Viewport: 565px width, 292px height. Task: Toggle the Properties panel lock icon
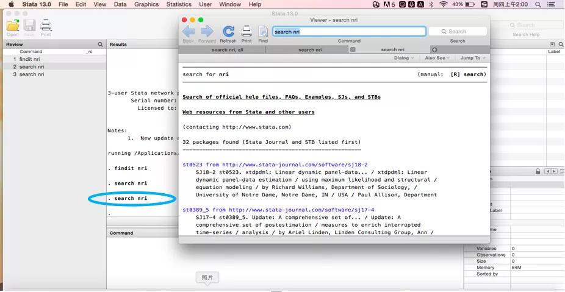click(538, 171)
